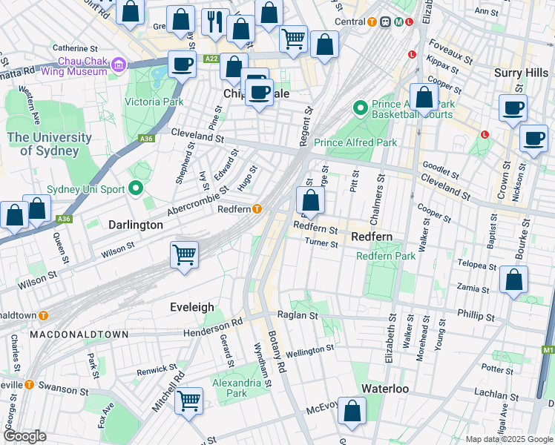Screen dimensions: 555x445
Task: Click the Raglan St street label
Action: pos(298,314)
